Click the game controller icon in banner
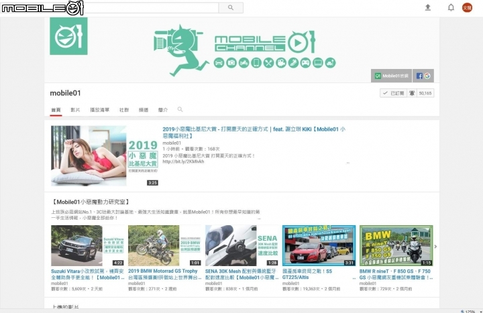Image resolution: width=483 pixels, height=313 pixels. coord(305,63)
